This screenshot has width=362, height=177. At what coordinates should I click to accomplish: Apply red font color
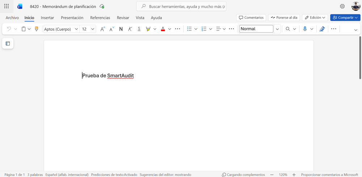point(163,29)
